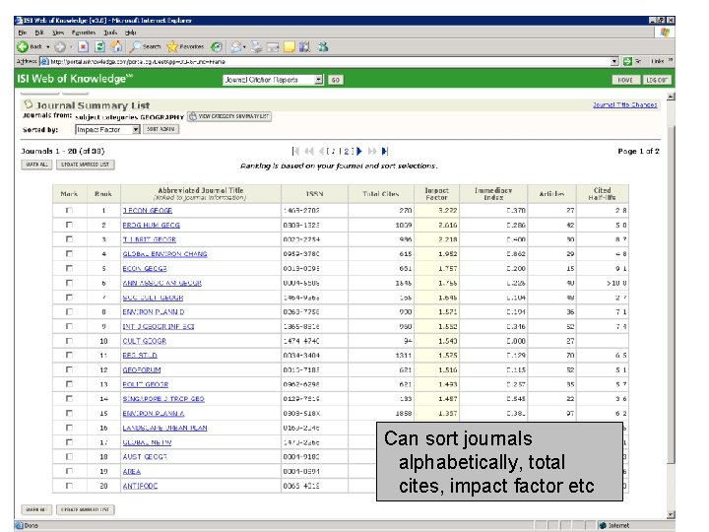Click the yellow note icon in toolbar
Viewport: 709px width, 532px height.
[x=289, y=46]
